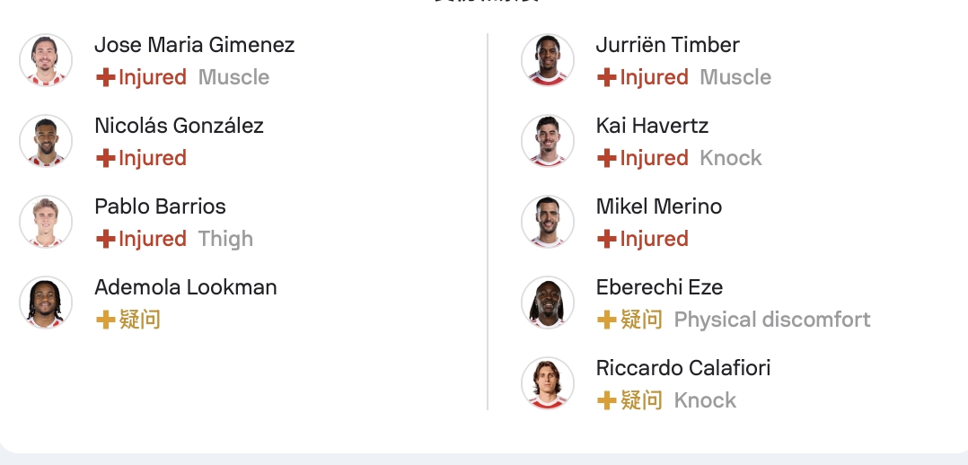Click red injury cross under Pablo Barrios
The image size is (968, 465).
(106, 240)
